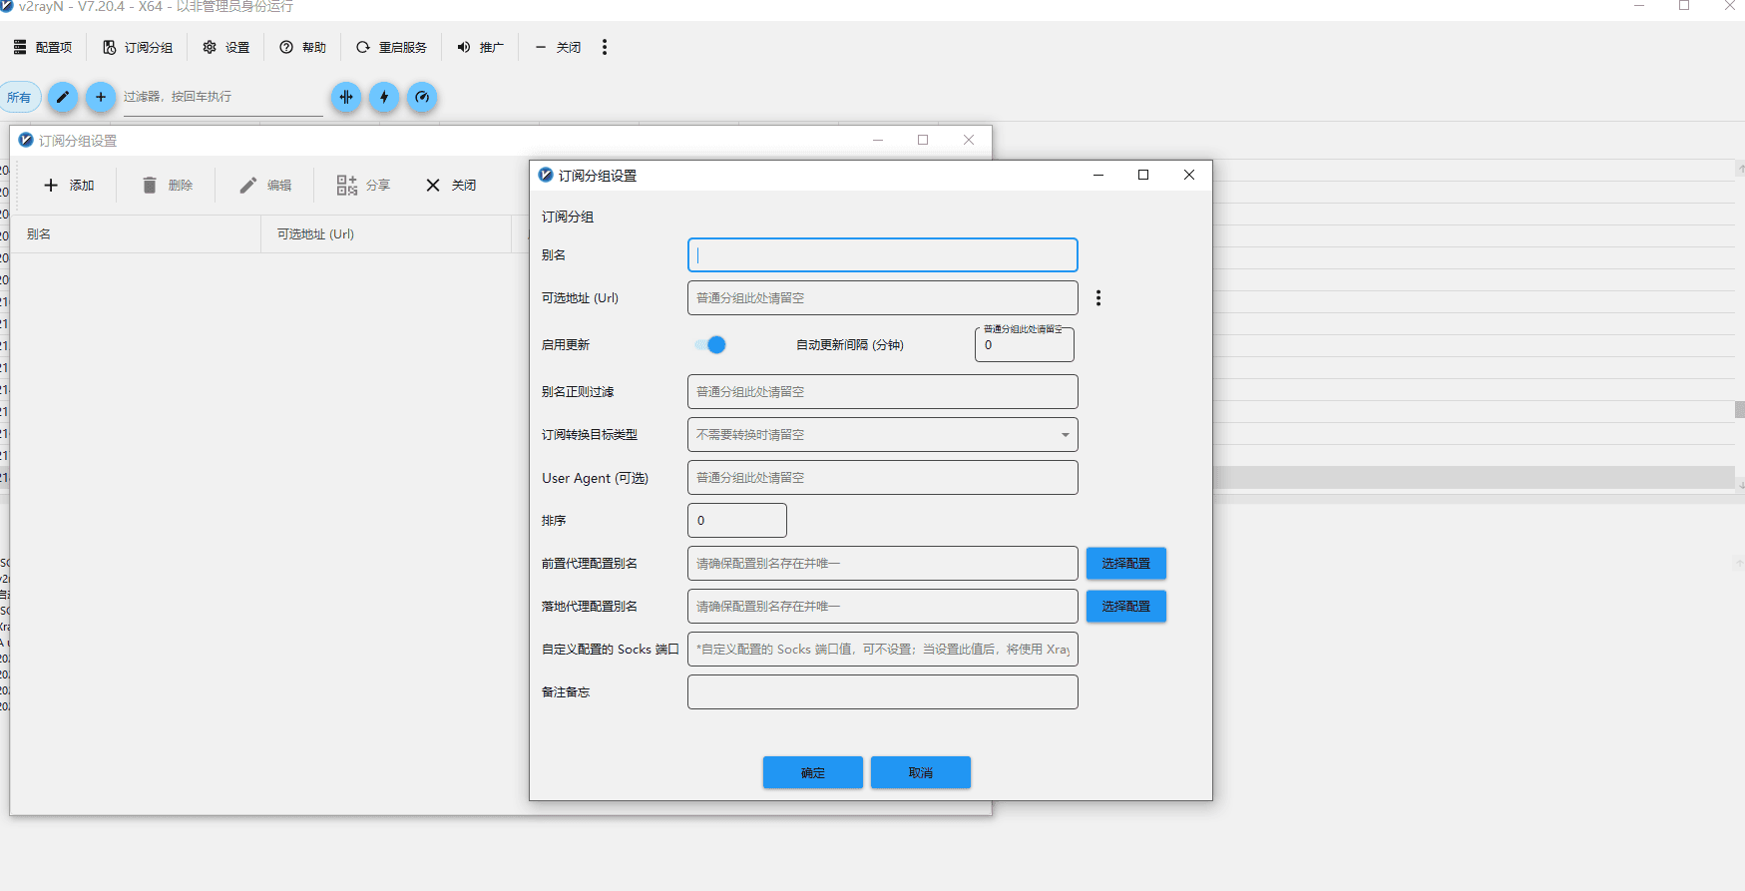Open the 配置项 menu

coord(43,47)
